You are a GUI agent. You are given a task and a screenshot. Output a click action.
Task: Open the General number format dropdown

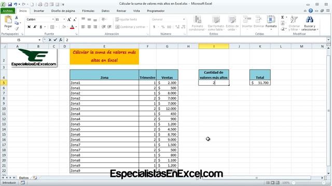coord(184,20)
